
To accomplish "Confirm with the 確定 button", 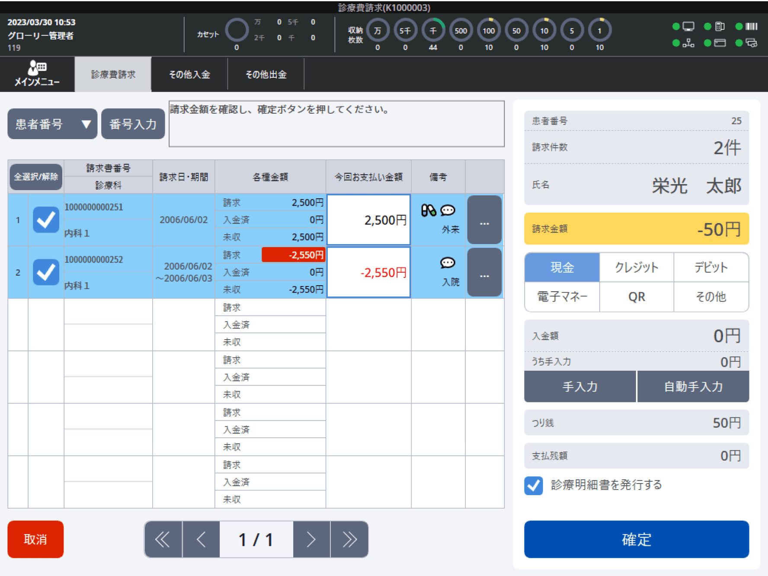I will pos(637,539).
